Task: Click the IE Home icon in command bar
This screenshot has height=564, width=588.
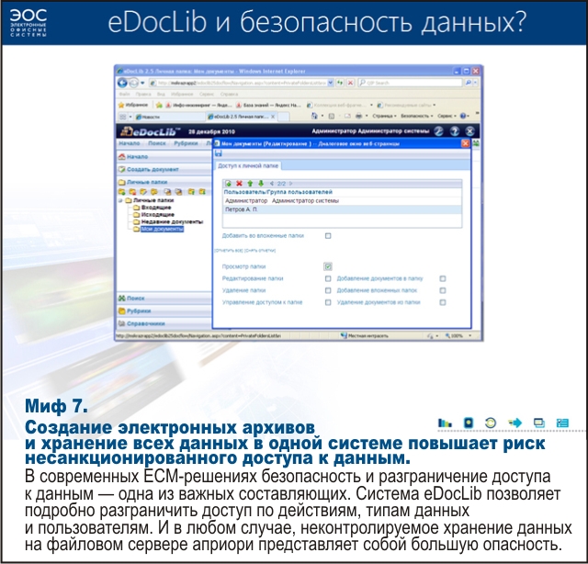Action: click(314, 116)
